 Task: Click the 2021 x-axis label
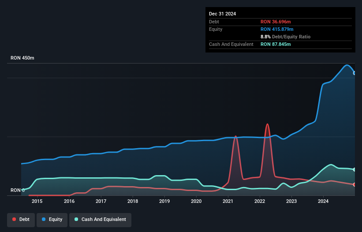(228, 201)
